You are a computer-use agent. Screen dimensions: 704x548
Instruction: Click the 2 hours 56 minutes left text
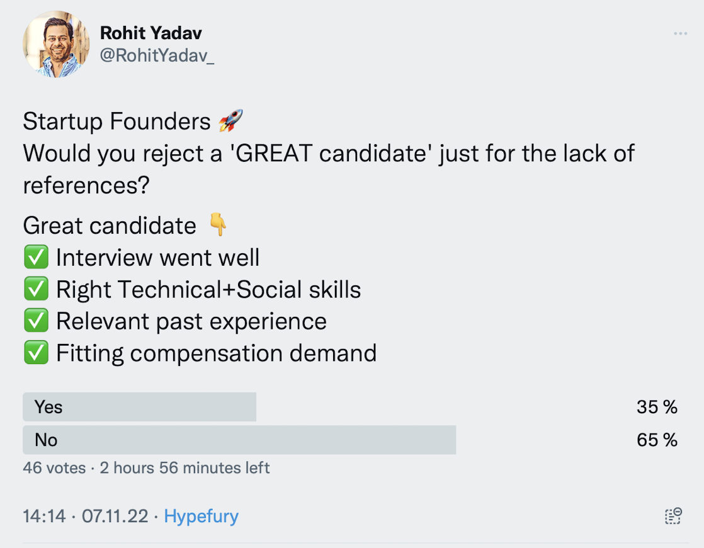coord(185,468)
